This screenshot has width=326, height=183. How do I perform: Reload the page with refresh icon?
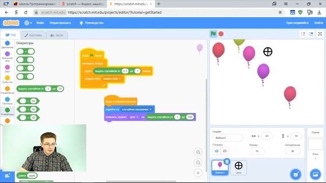26,12
